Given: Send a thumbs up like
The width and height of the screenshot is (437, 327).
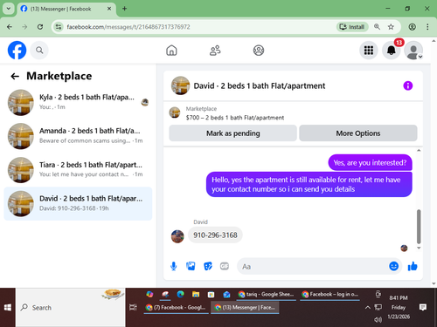Looking at the screenshot, I should pos(413,266).
